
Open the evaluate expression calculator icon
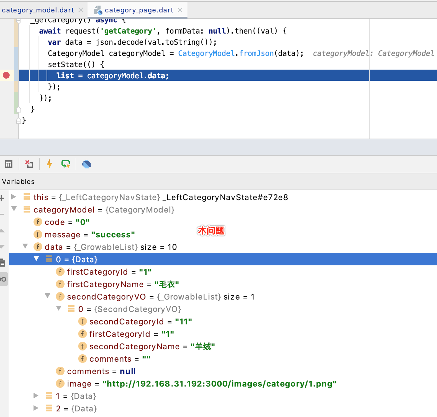(9, 164)
